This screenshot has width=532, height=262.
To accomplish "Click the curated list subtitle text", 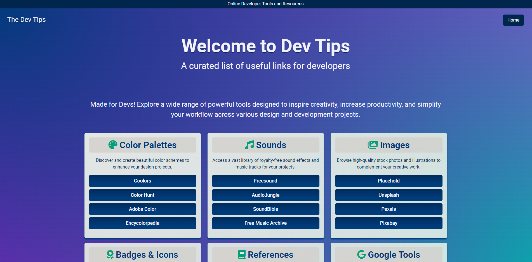I will [266, 66].
